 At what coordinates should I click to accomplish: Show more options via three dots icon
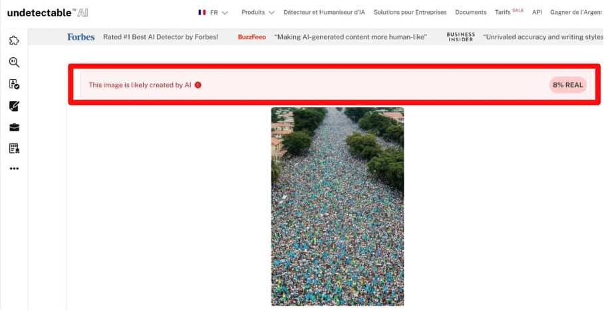click(14, 169)
